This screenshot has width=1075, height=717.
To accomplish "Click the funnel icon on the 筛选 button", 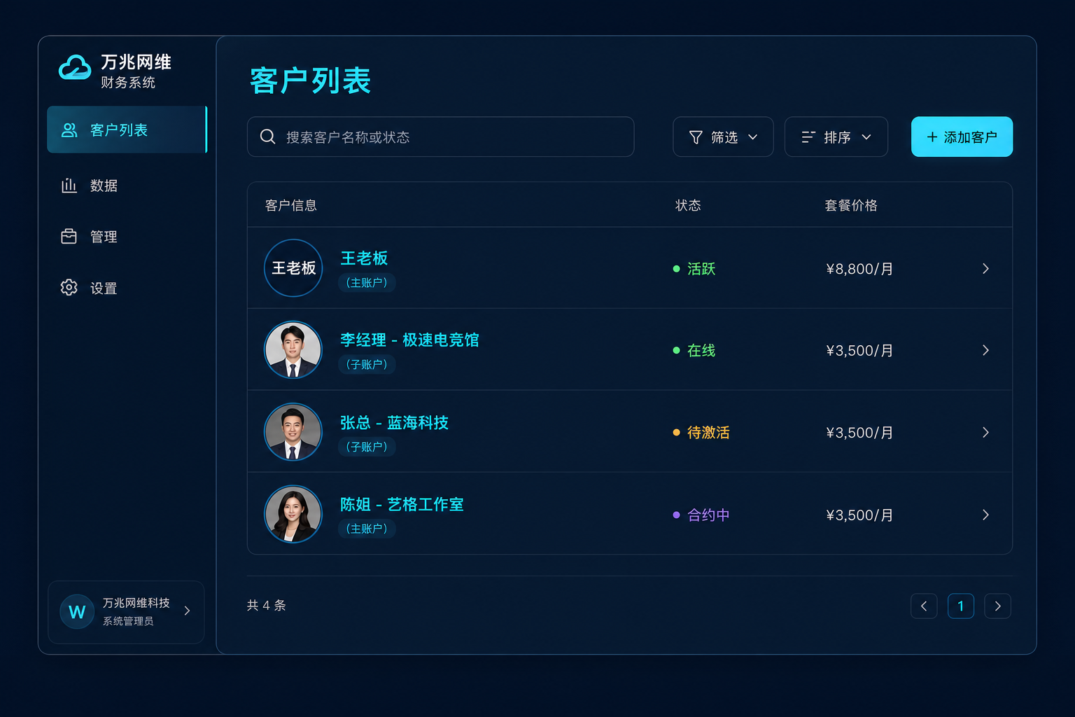I will [x=696, y=137].
